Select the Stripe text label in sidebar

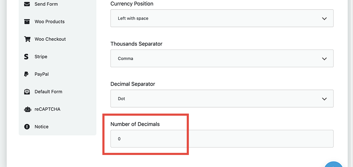(x=41, y=57)
